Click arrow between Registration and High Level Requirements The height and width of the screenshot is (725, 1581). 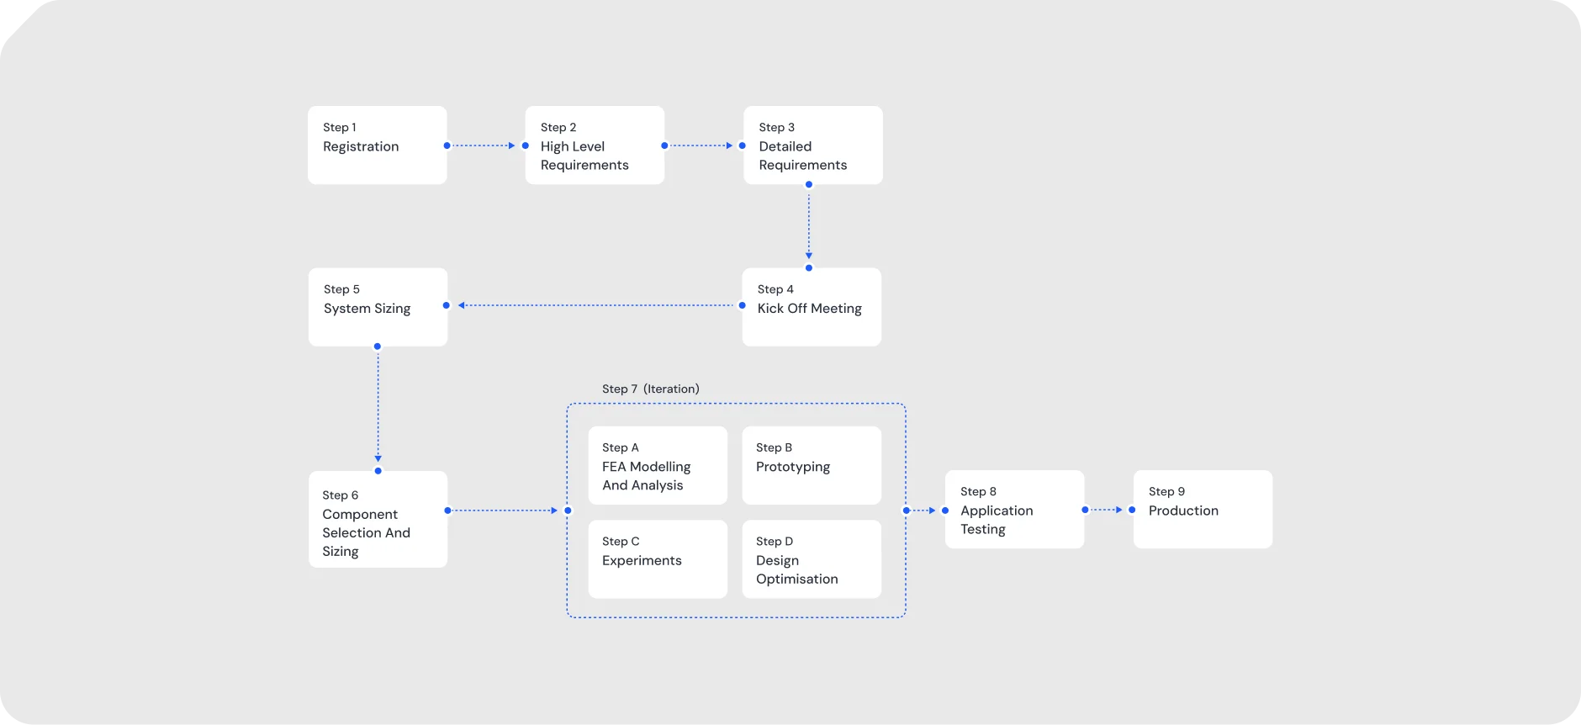click(484, 146)
